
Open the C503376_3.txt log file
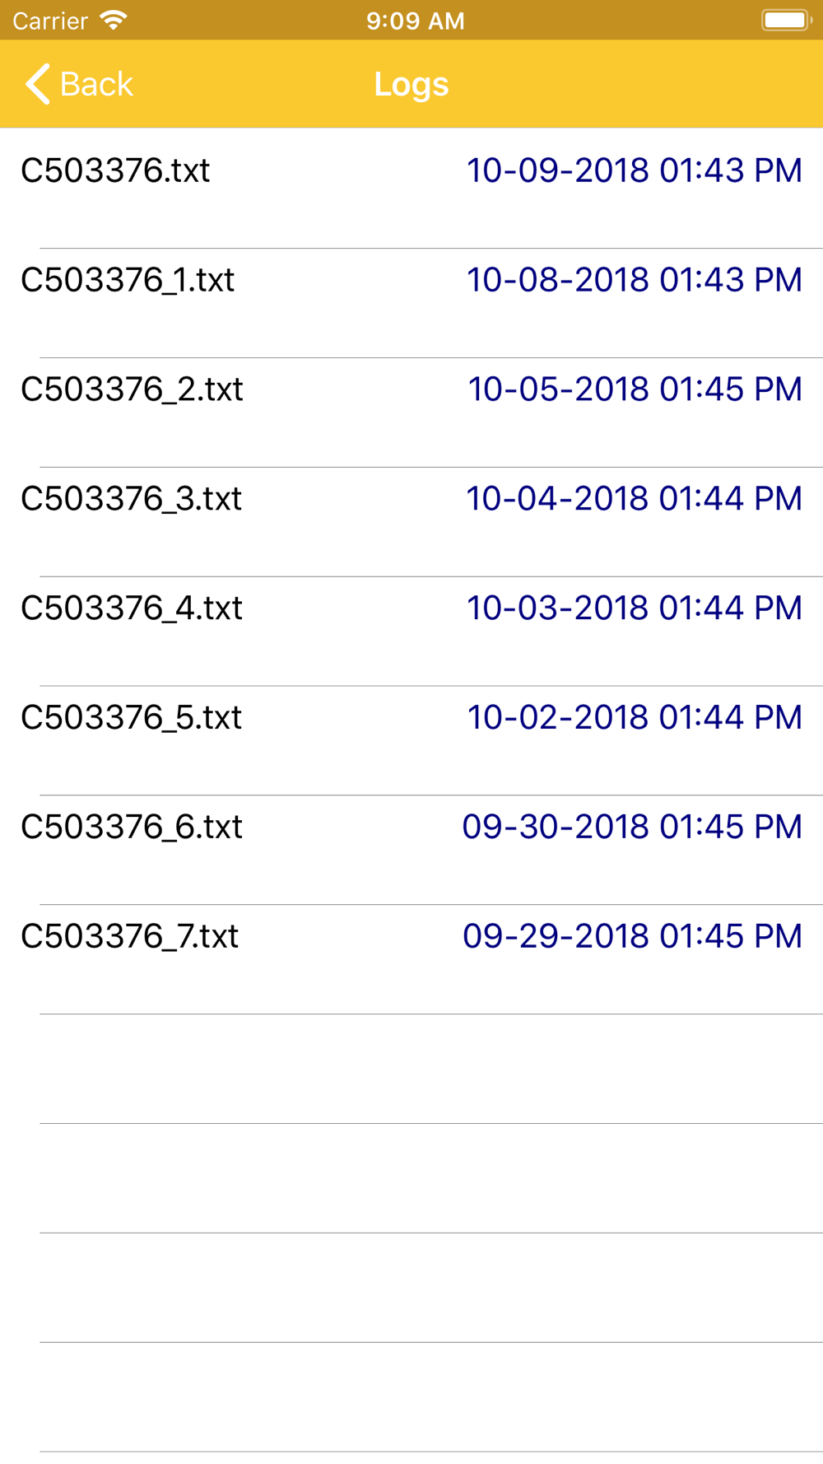pyautogui.click(x=411, y=522)
